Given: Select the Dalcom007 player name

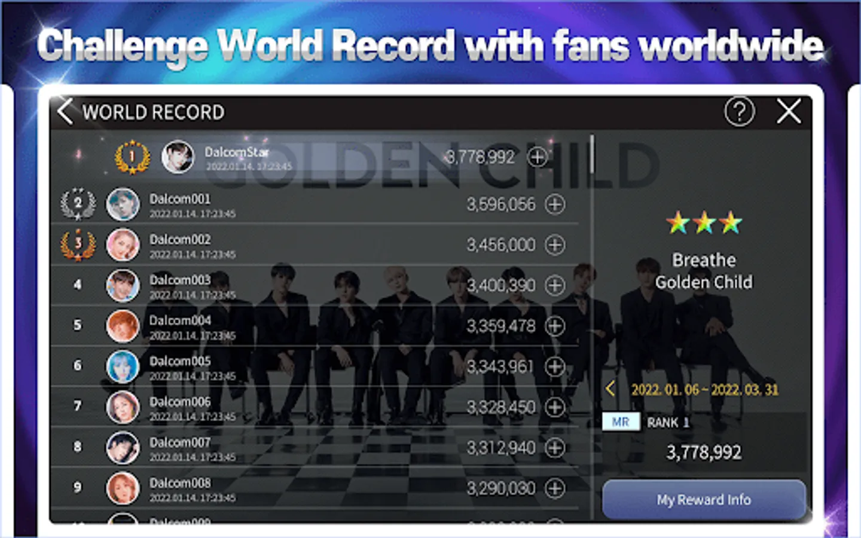Looking at the screenshot, I should click(180, 442).
